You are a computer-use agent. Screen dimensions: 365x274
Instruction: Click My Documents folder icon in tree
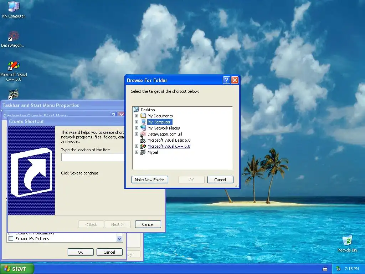click(x=143, y=116)
